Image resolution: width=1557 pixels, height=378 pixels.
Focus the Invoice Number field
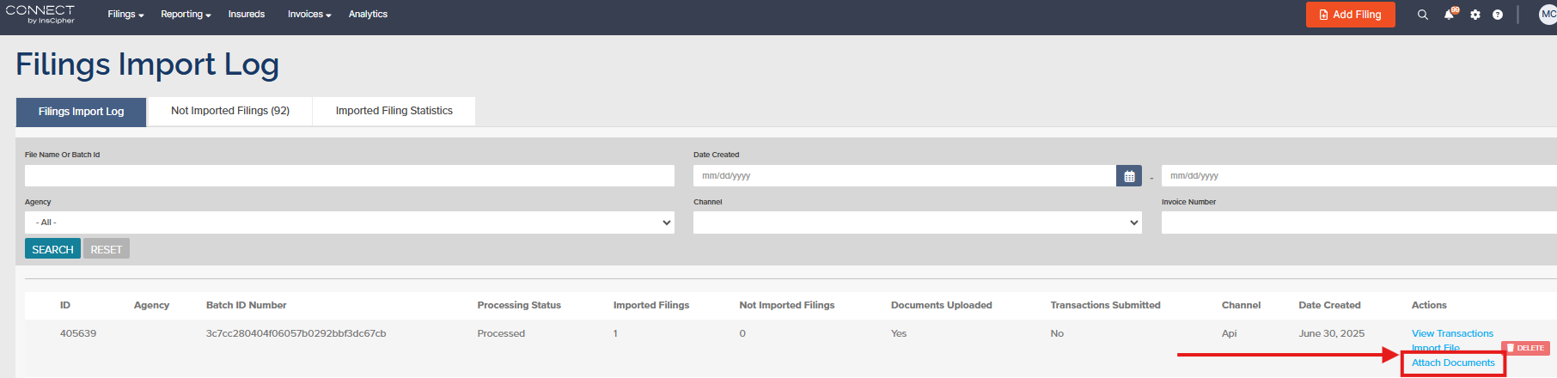(x=1359, y=223)
